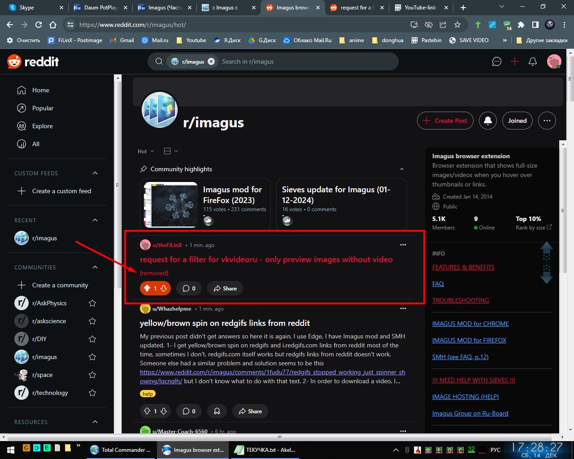Open the browser tab list dropdown

tap(502, 7)
